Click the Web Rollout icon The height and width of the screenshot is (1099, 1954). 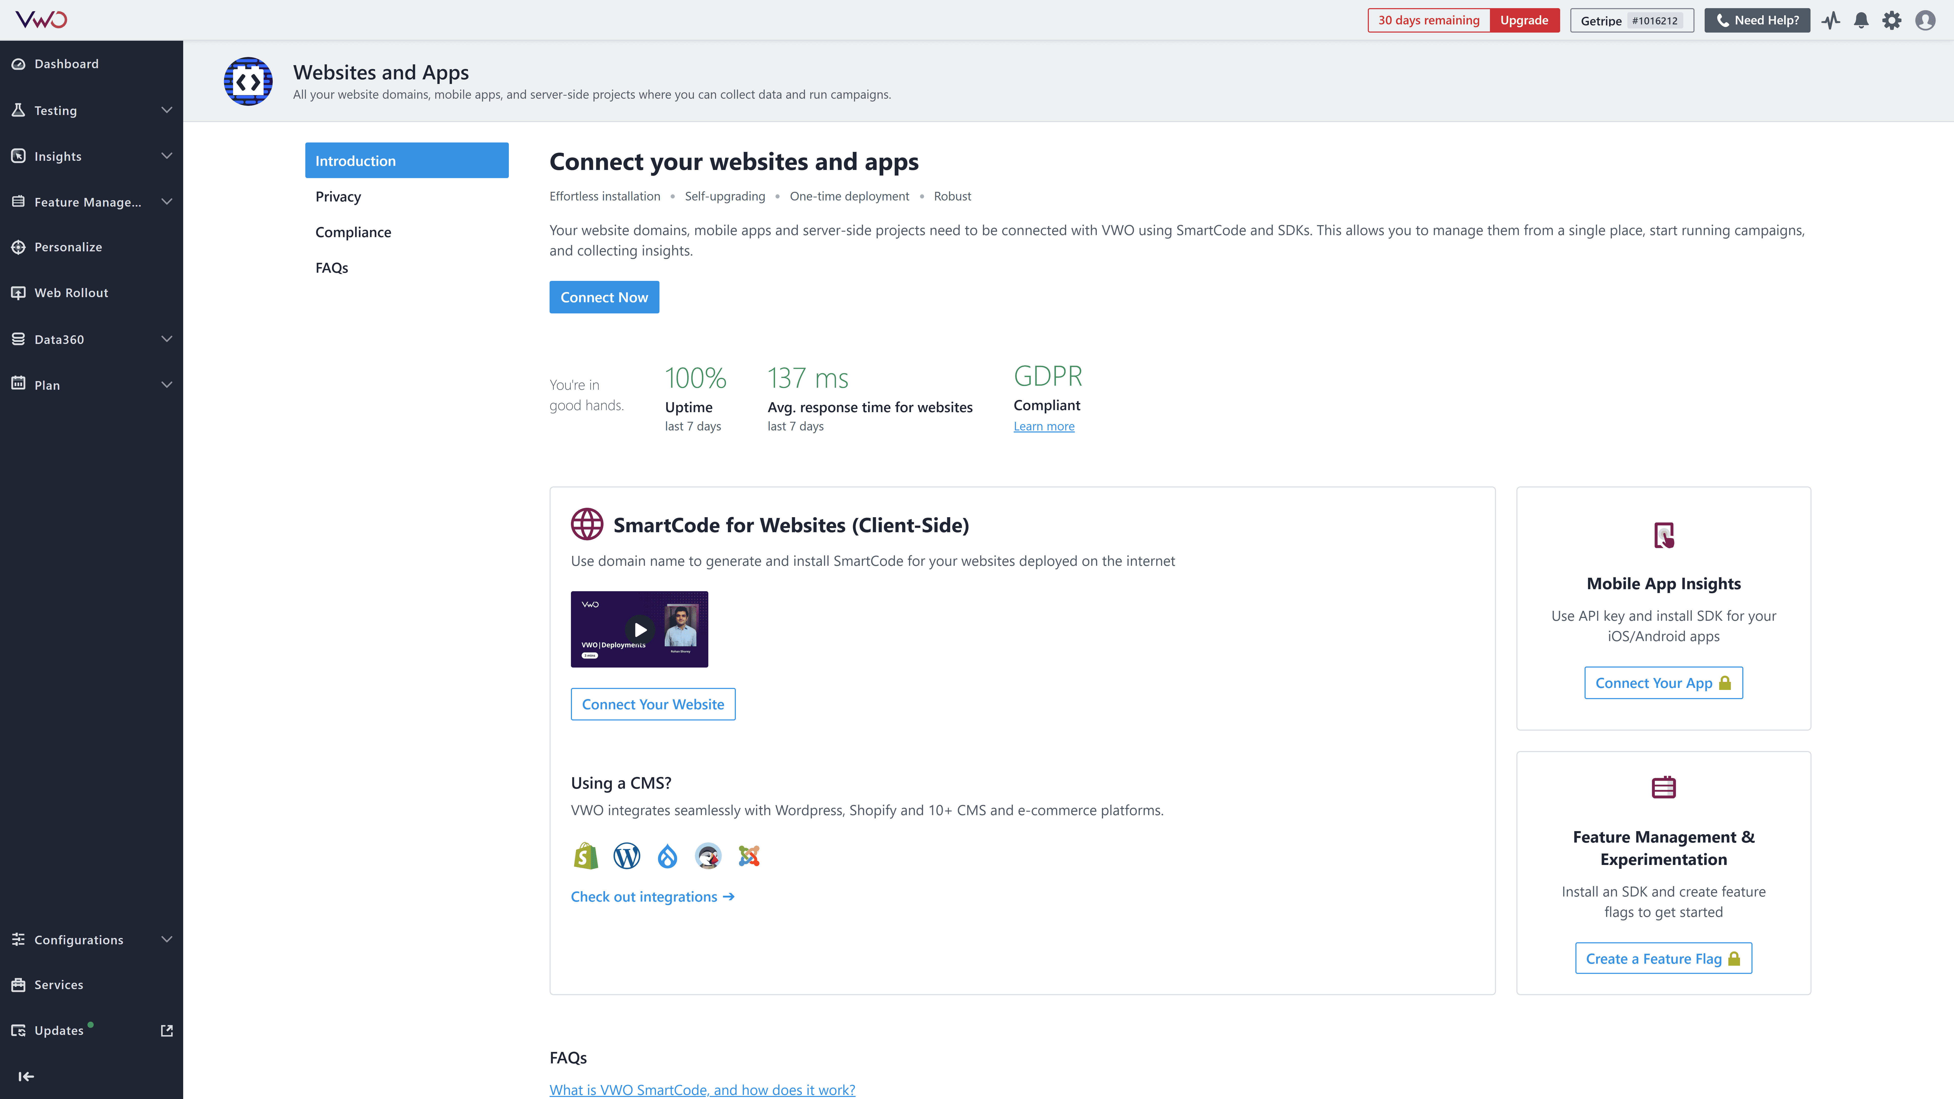[x=18, y=293]
